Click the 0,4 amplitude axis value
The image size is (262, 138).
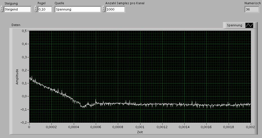click(24, 44)
